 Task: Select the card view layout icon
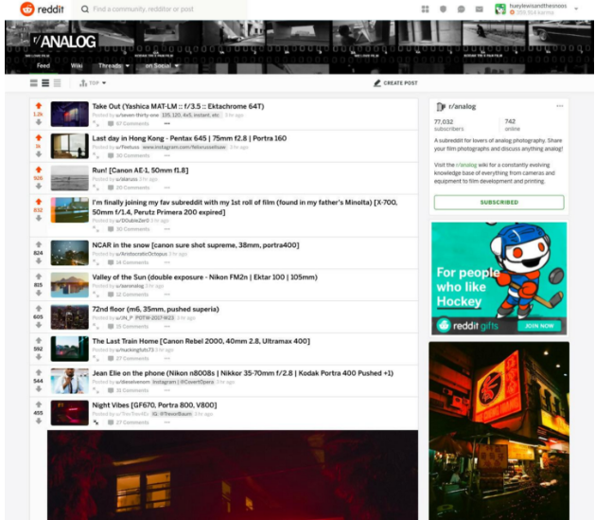click(x=34, y=82)
